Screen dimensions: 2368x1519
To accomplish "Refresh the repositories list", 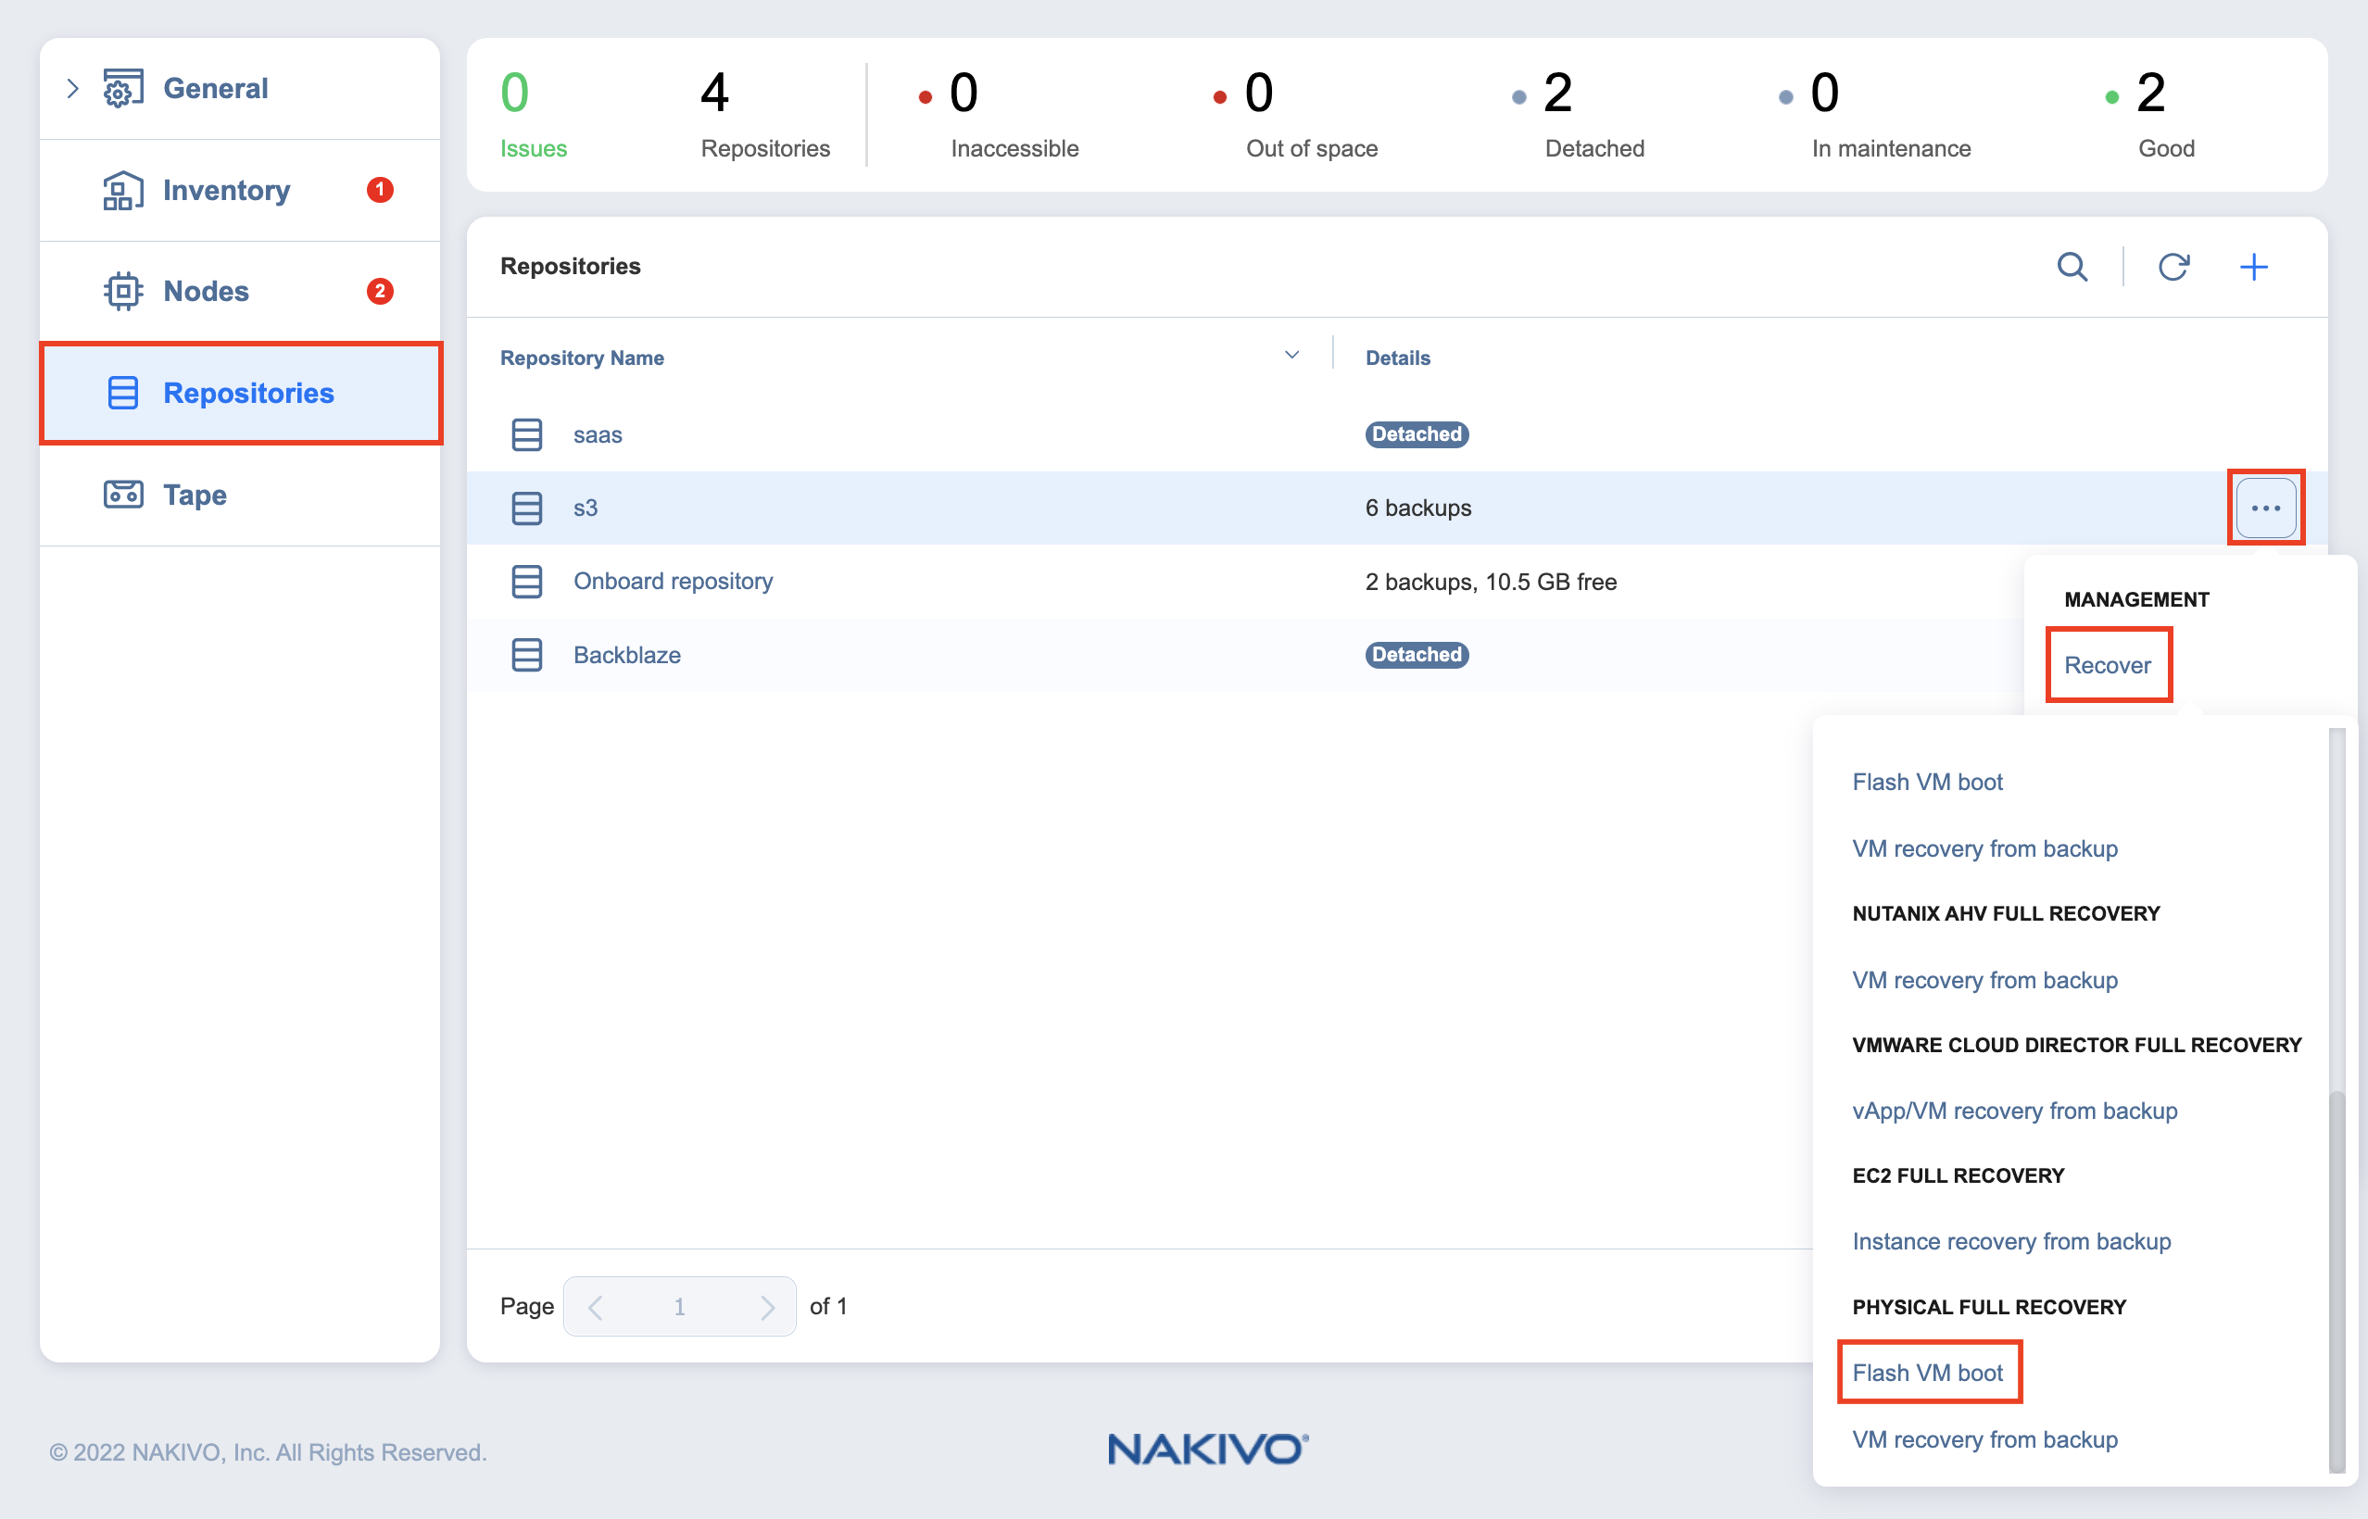I will 2173,267.
